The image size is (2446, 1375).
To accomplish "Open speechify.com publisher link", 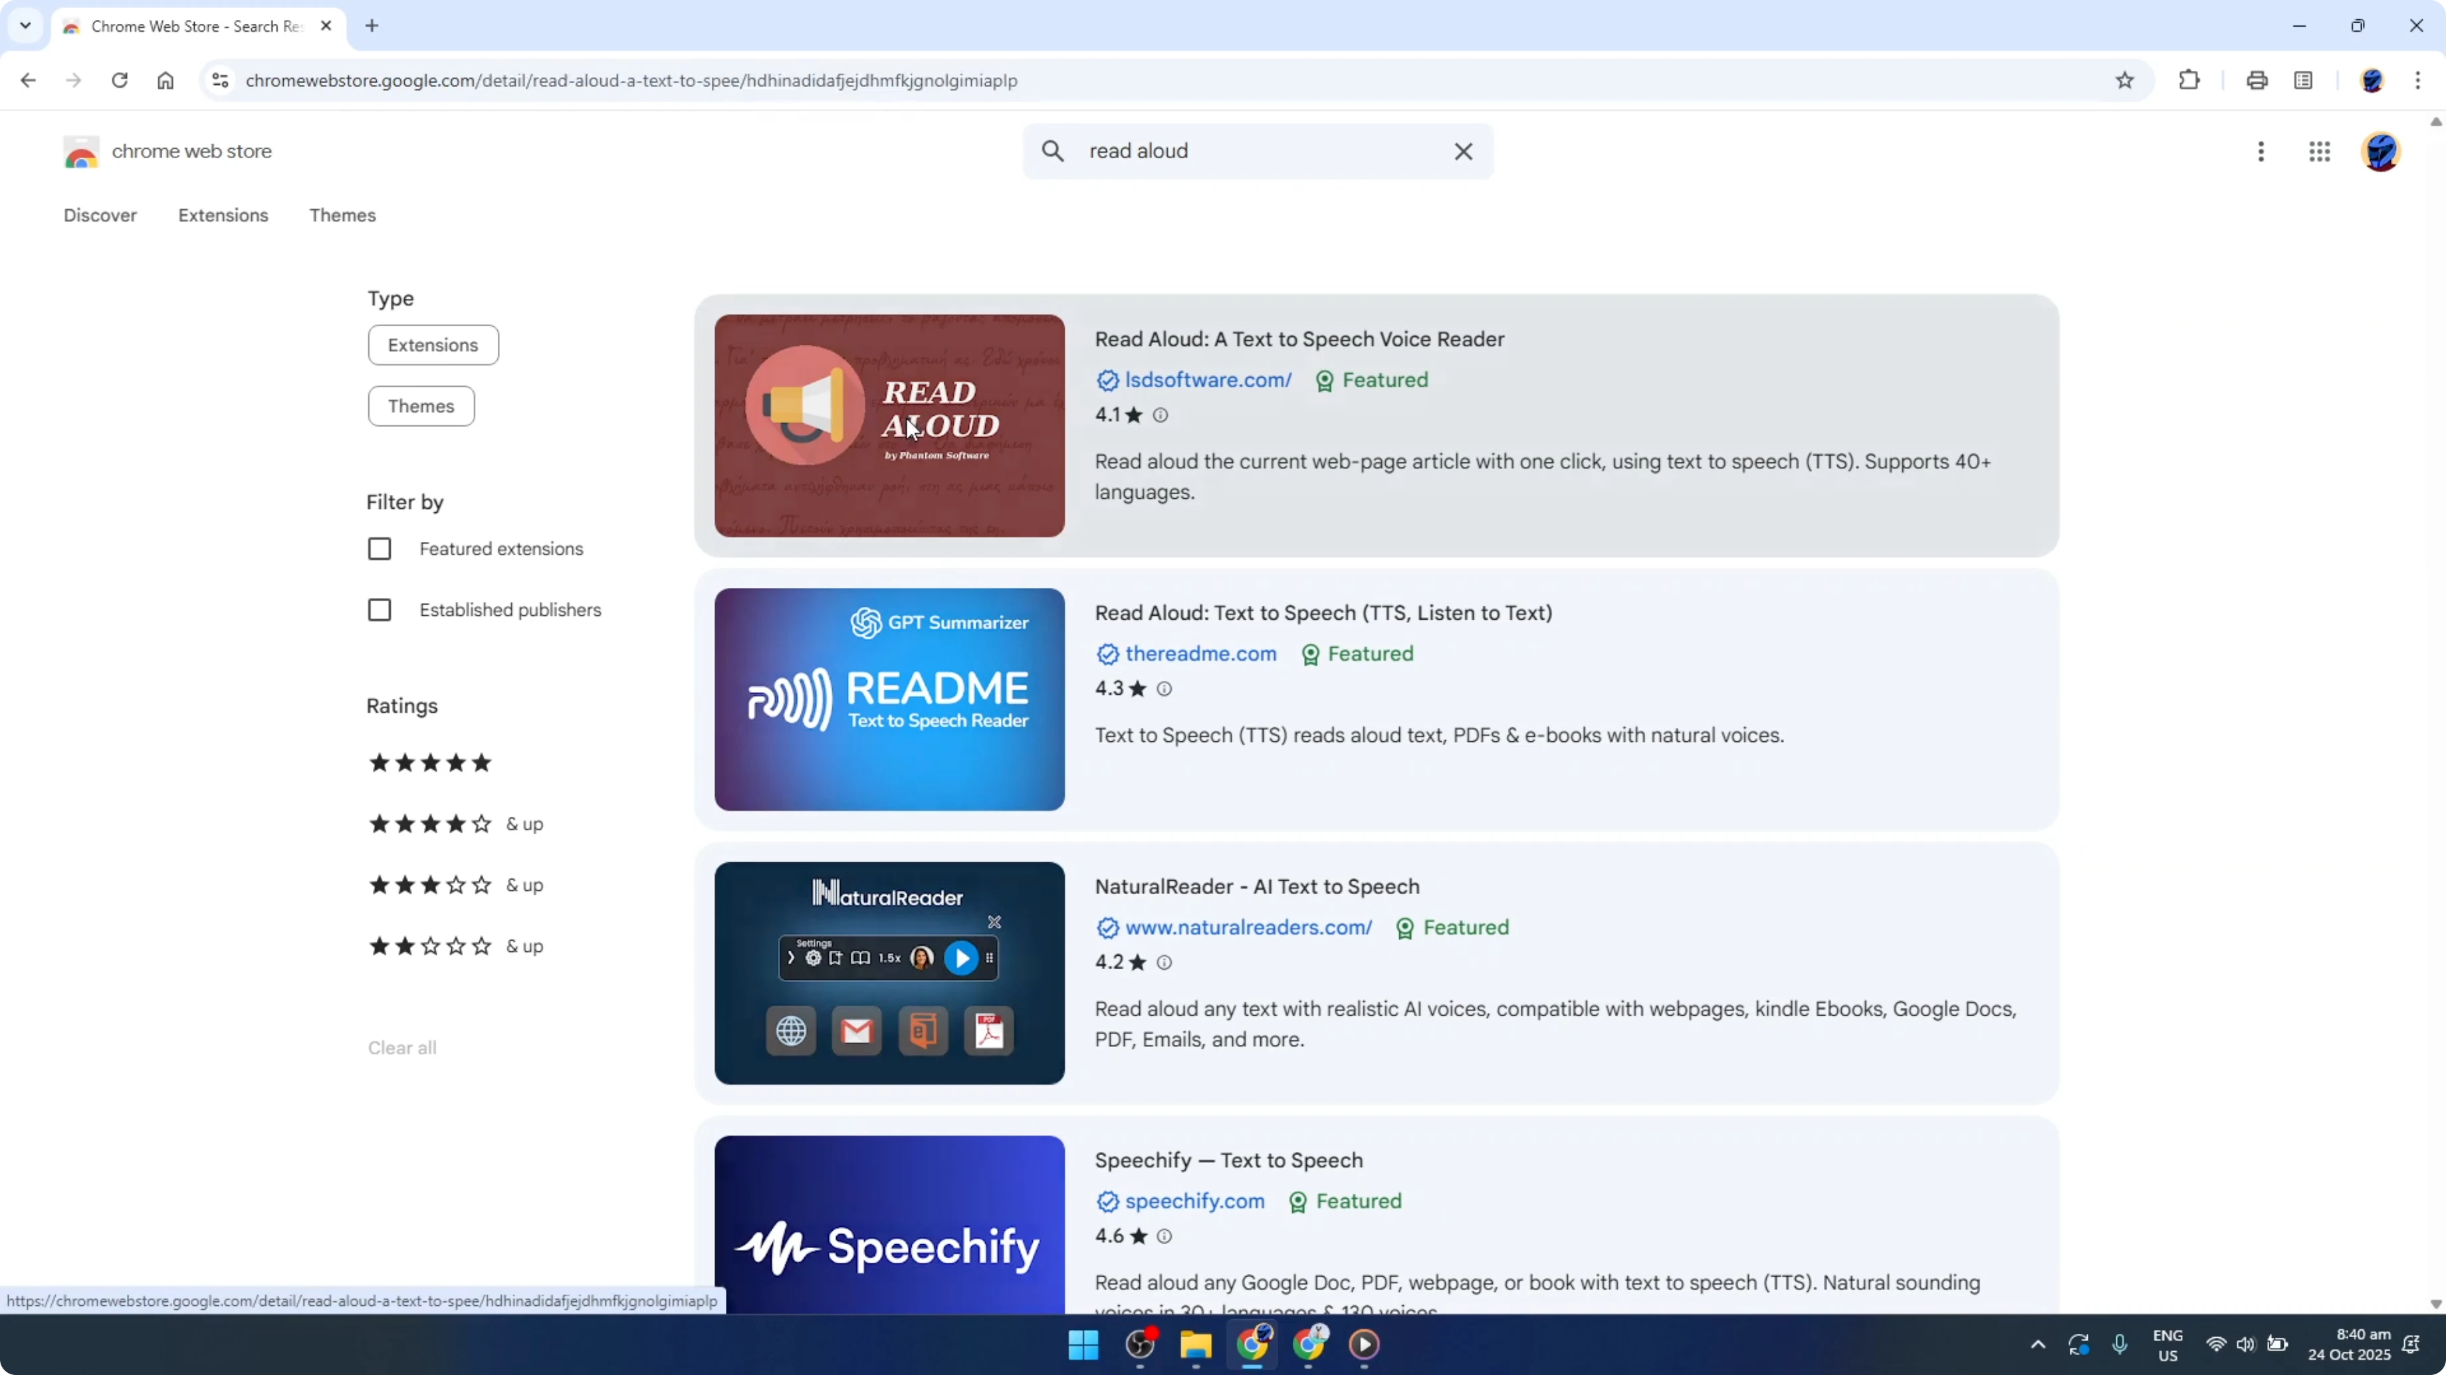I will (x=1194, y=1202).
